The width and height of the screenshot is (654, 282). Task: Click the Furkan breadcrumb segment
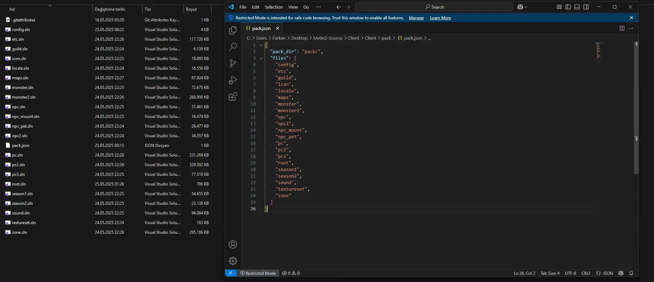(279, 38)
